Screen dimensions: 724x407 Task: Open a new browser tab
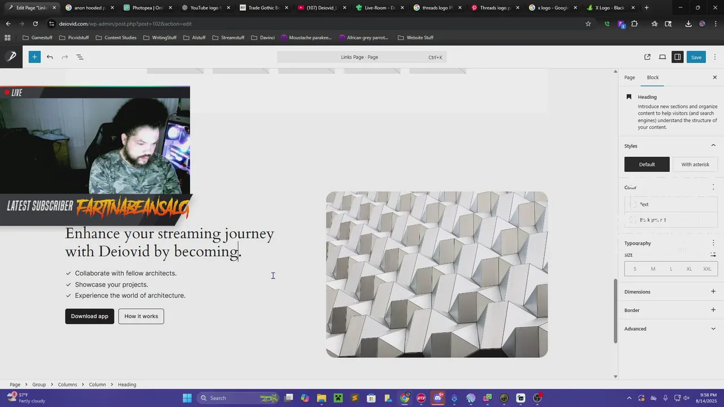(647, 8)
